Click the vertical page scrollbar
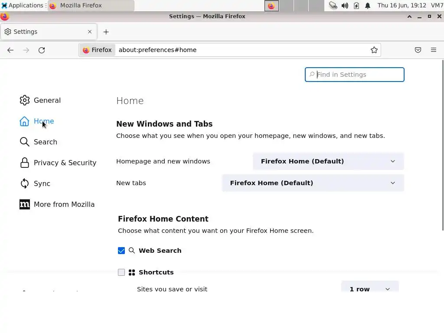 pyautogui.click(x=443, y=145)
